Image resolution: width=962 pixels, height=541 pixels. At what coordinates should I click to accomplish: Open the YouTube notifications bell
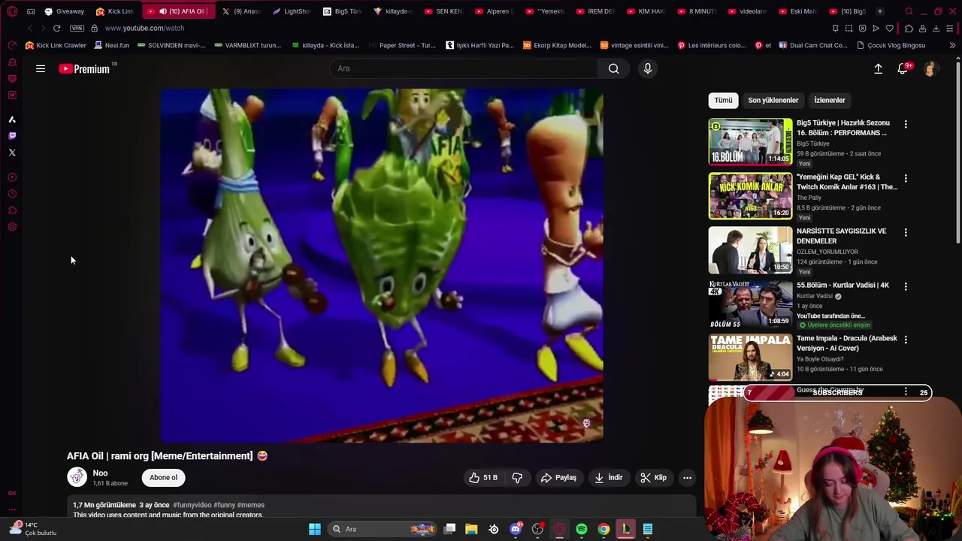[x=903, y=68]
